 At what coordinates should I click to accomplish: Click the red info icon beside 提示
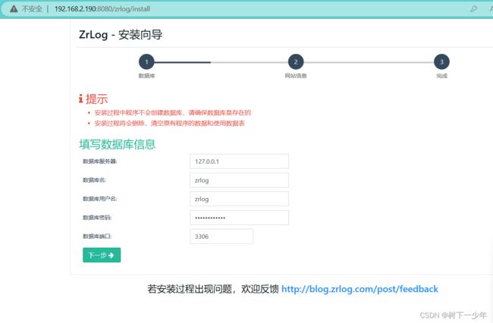(x=81, y=99)
